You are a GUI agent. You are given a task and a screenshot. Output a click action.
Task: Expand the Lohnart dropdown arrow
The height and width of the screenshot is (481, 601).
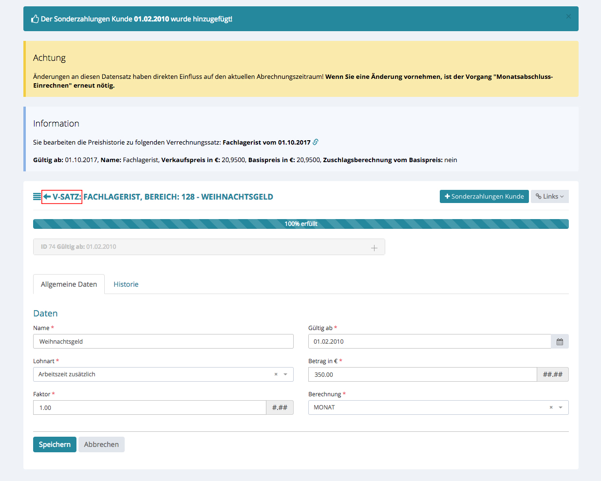pos(285,374)
